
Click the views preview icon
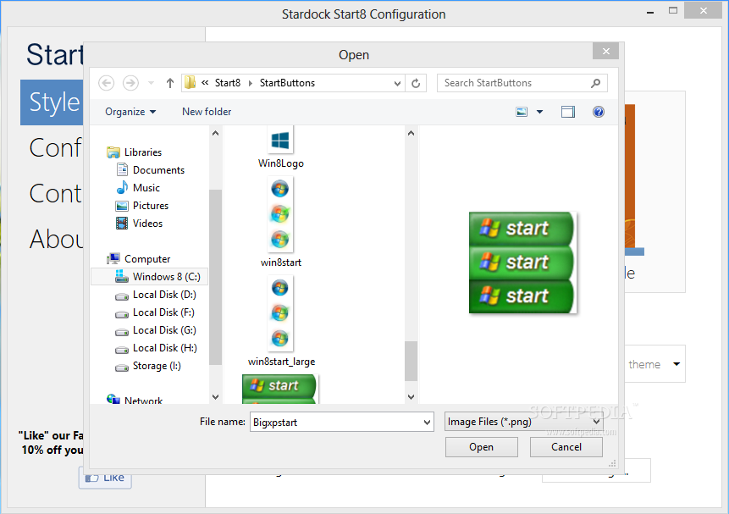(522, 111)
